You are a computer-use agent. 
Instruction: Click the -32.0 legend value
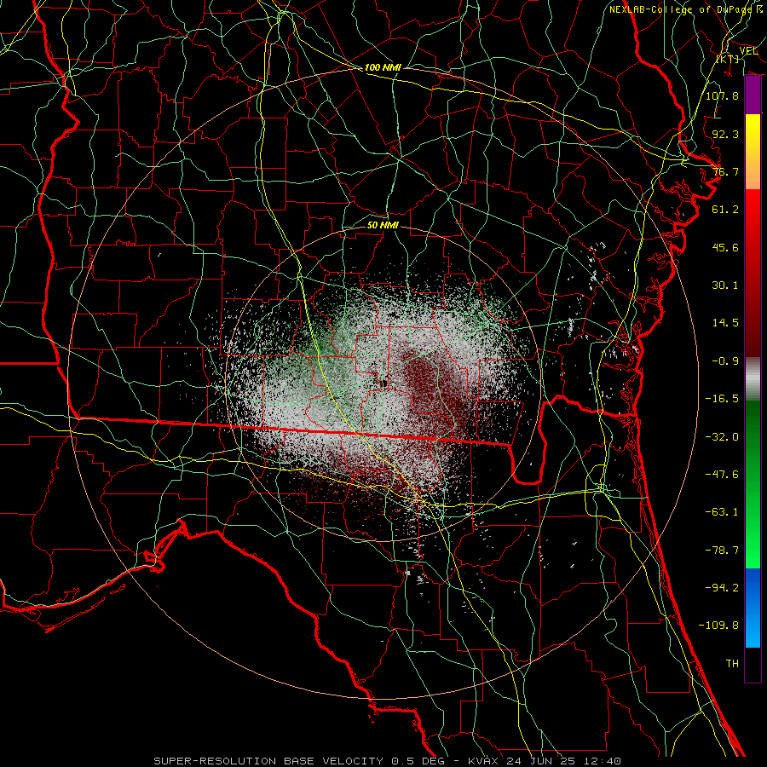[x=722, y=437]
